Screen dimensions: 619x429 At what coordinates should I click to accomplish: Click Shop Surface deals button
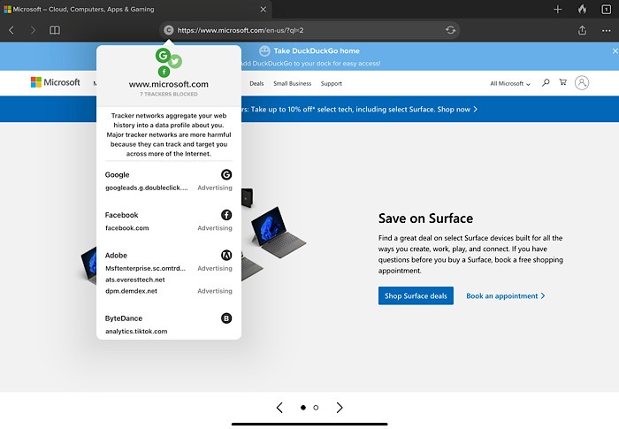point(416,295)
